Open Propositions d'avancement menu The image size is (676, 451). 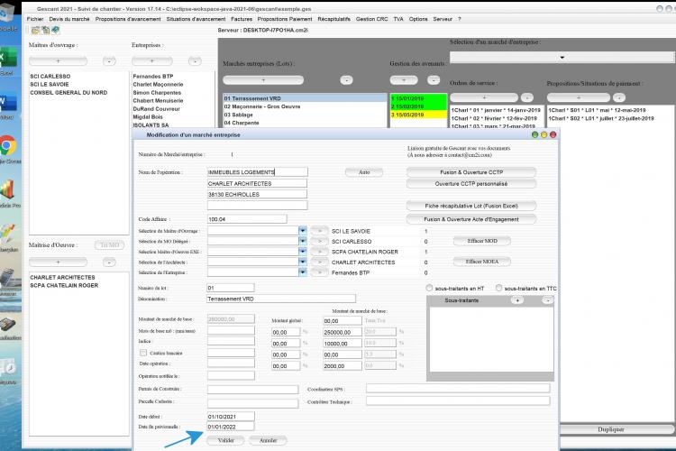[128, 19]
